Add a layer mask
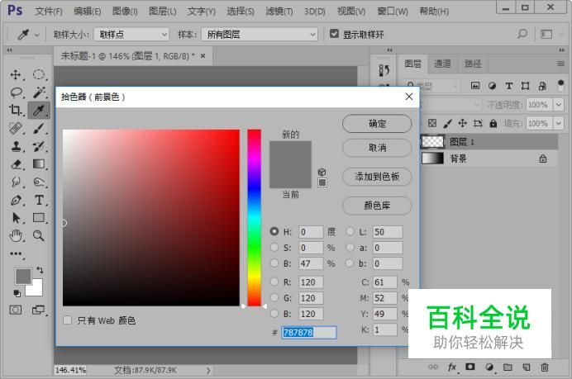Screen dimensions: 572x379 click(x=470, y=367)
